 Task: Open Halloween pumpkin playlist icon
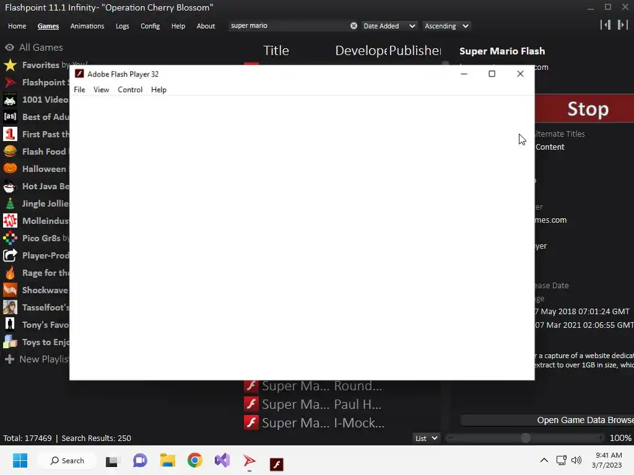[x=10, y=169]
